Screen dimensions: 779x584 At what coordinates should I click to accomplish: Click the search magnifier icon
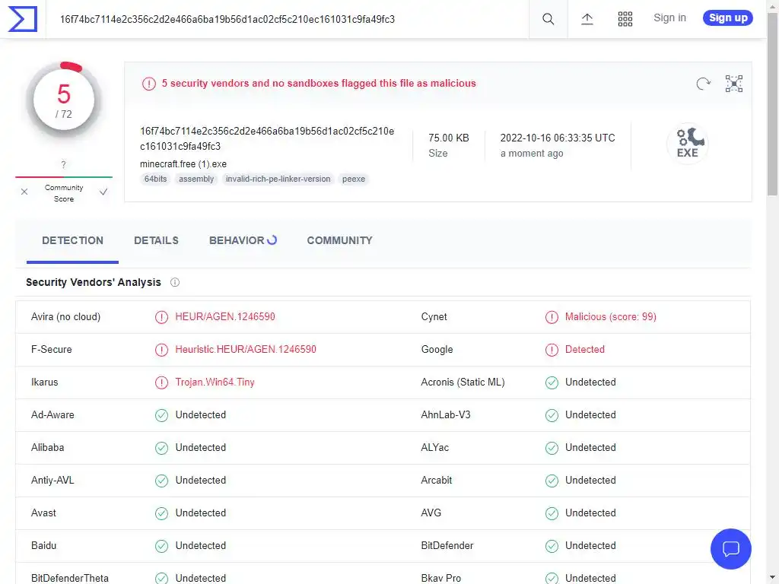pos(548,19)
